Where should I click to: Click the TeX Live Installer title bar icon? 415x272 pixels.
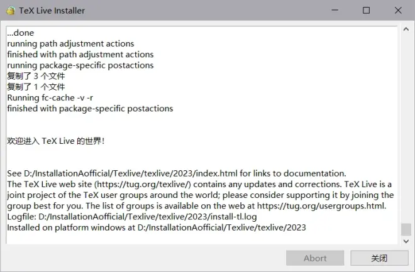[11, 11]
